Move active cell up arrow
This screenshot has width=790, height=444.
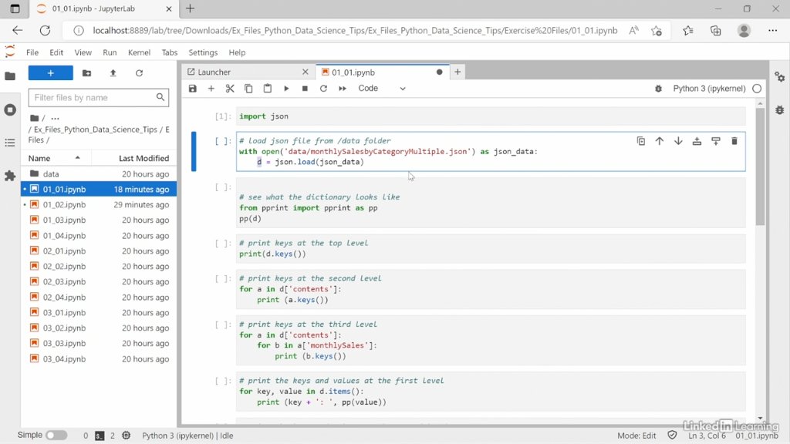tap(660, 142)
